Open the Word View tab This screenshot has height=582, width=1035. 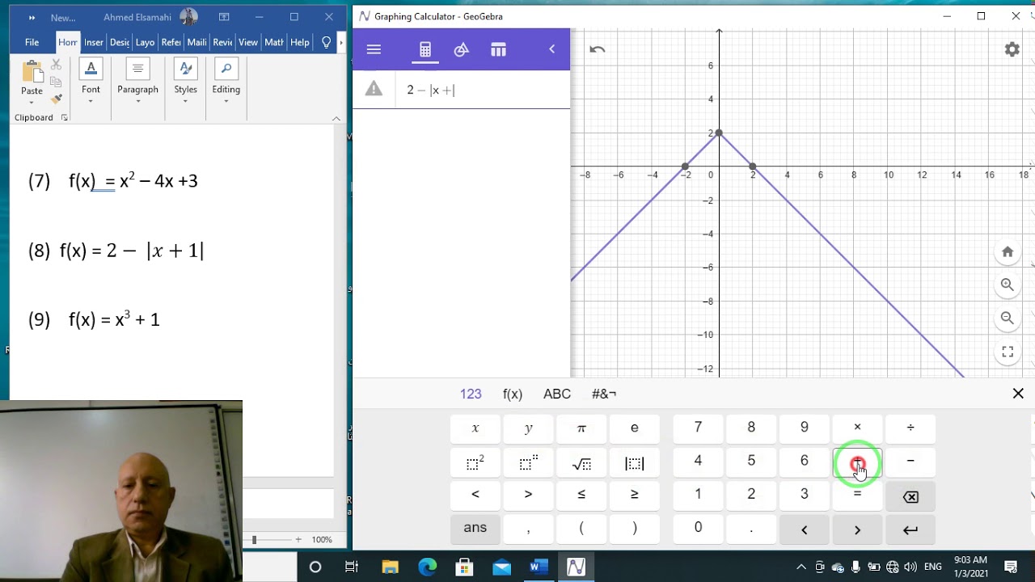click(248, 42)
